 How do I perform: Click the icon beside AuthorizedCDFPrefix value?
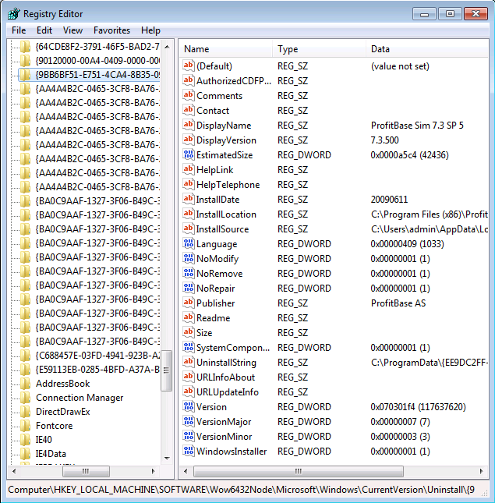click(x=189, y=80)
